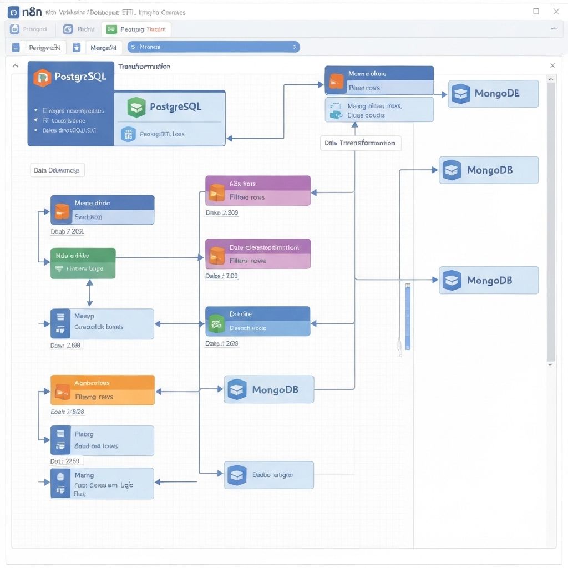Screen dimensions: 568x568
Task: Toggle the Elvagne ndoemgretates bullet option
Action: pos(36,110)
